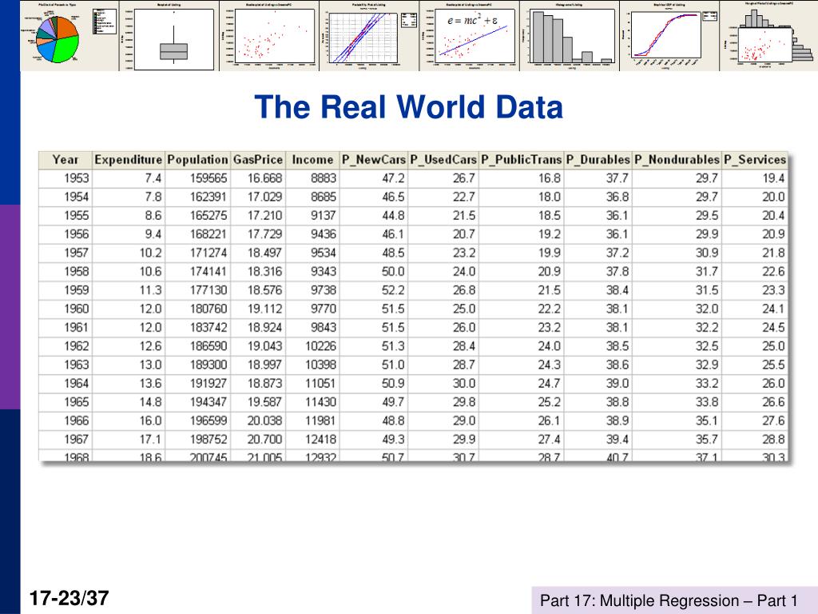Click the year cell 1960
The height and width of the screenshot is (614, 818).
pyautogui.click(x=76, y=309)
